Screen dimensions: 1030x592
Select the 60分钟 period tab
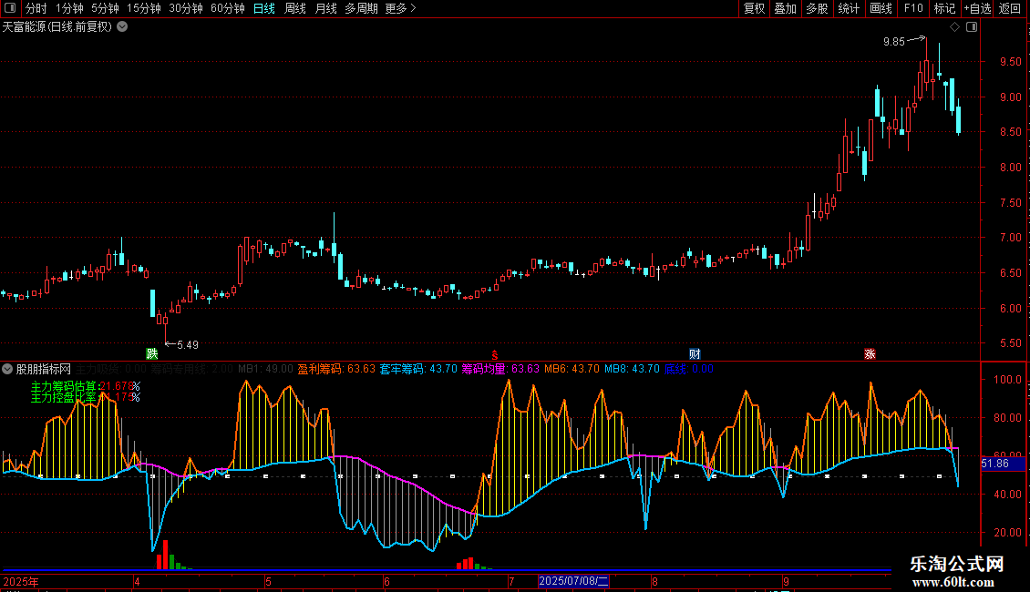(227, 8)
